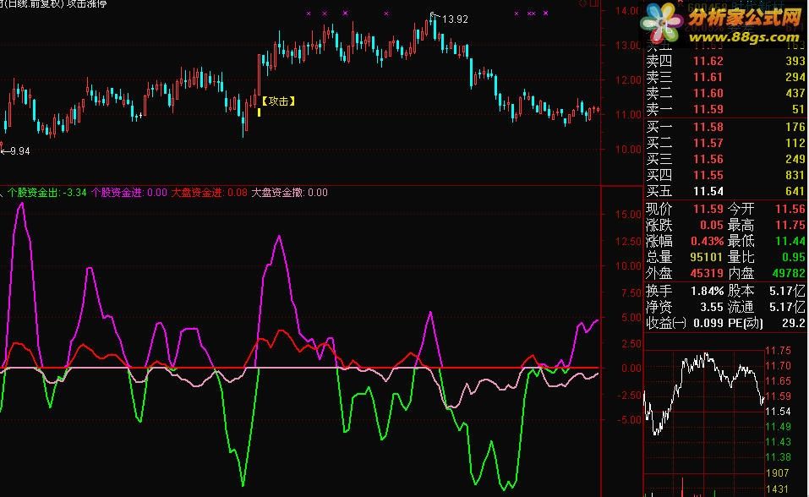
Task: Click the 流通 label
Action: 741,307
